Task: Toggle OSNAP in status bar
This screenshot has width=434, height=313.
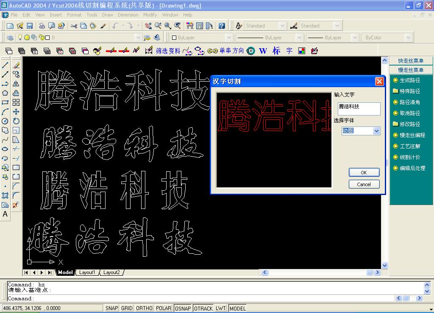Action: click(183, 308)
